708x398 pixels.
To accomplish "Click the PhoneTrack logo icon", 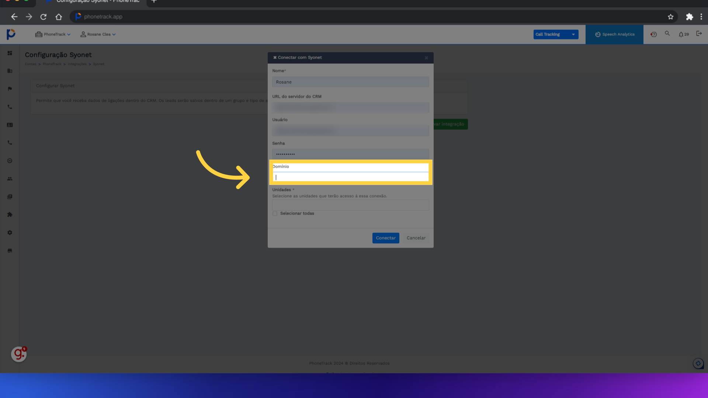I will tap(11, 34).
